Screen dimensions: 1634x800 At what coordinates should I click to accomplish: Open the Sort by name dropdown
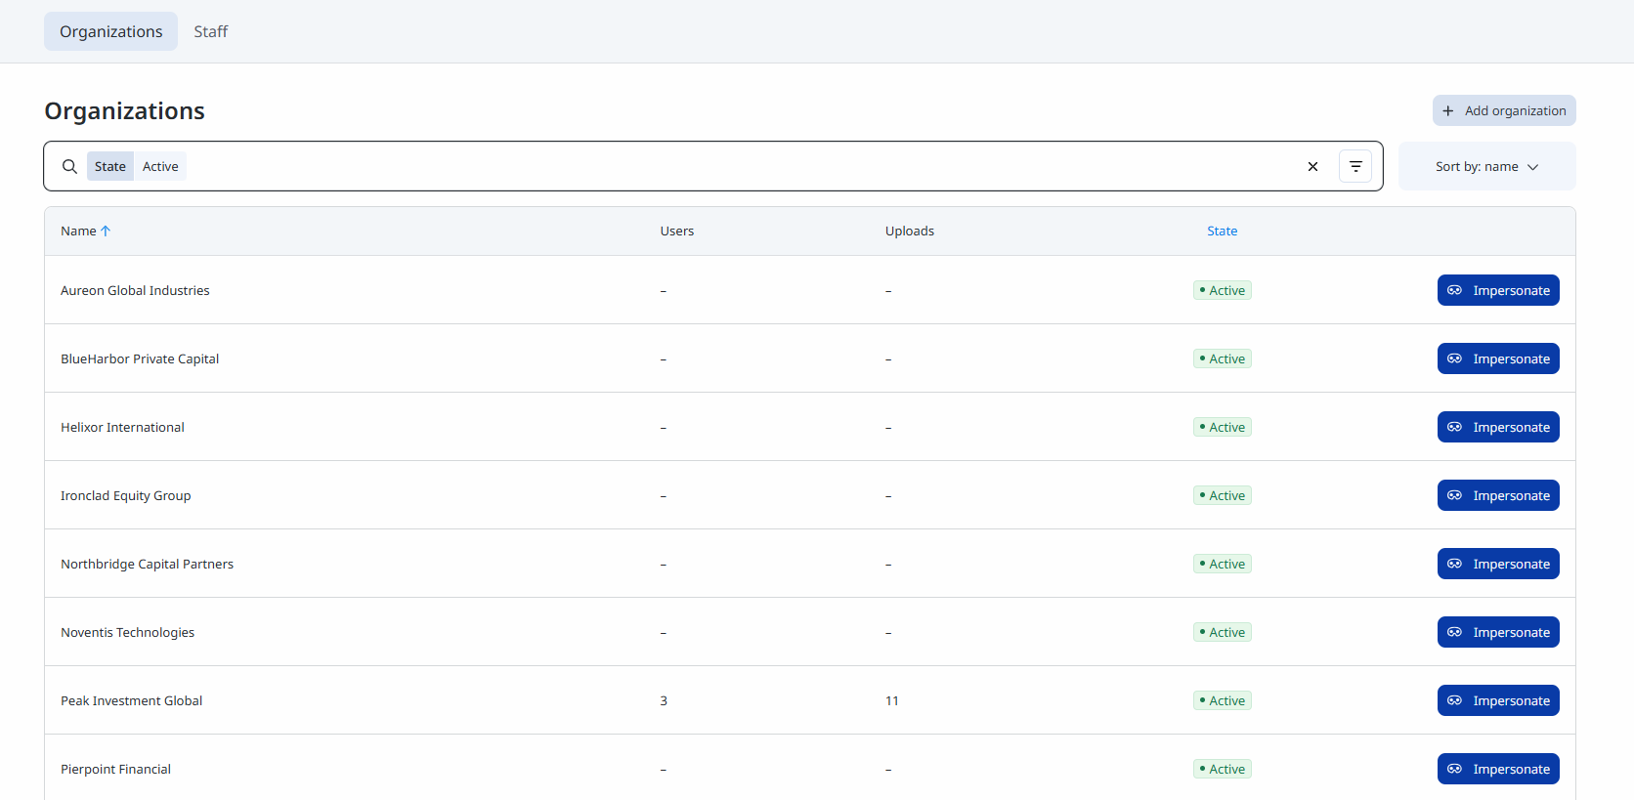tap(1486, 167)
